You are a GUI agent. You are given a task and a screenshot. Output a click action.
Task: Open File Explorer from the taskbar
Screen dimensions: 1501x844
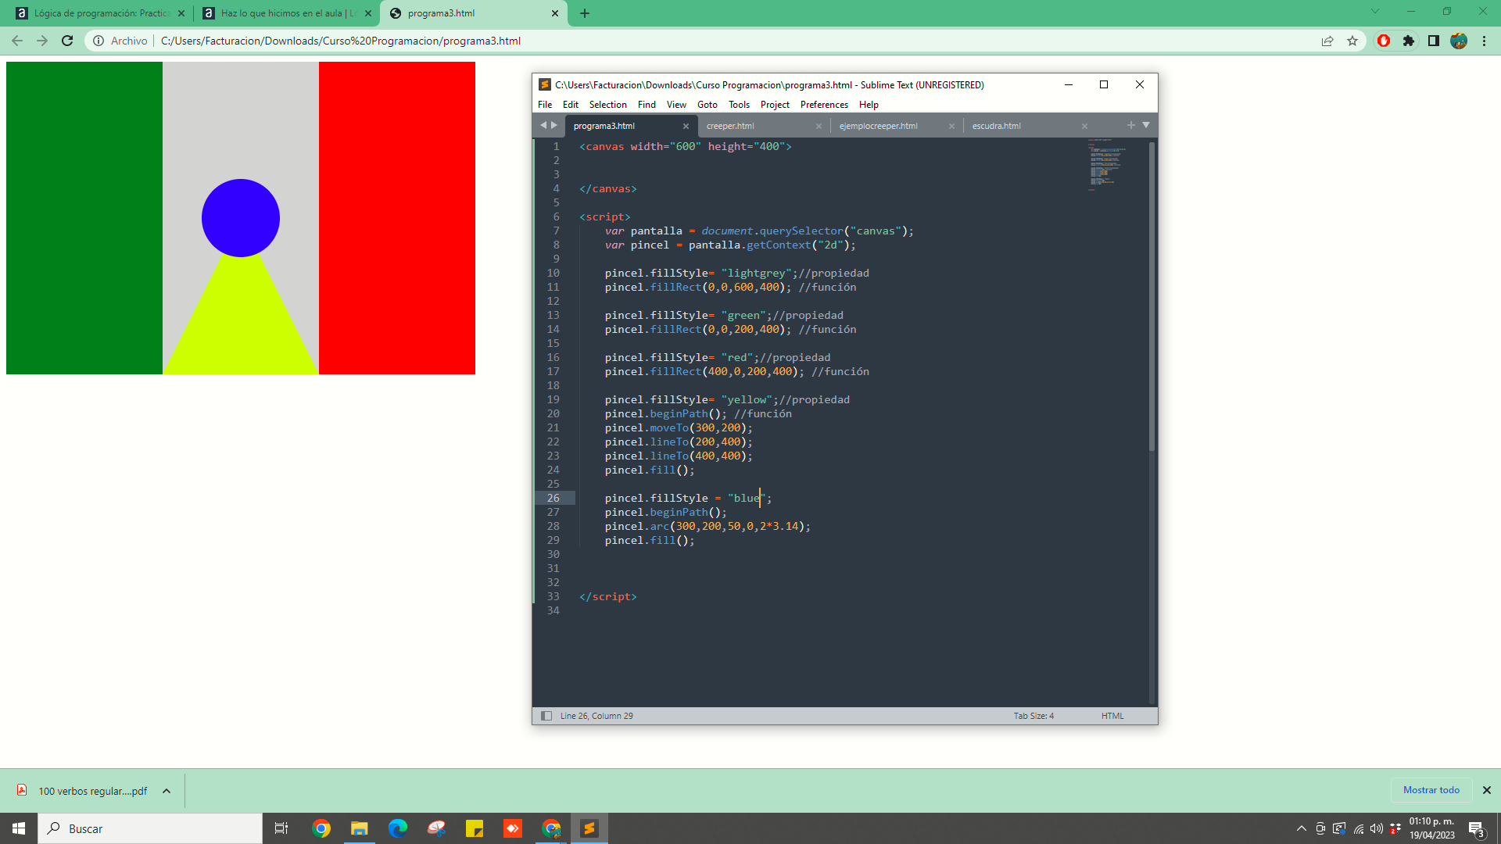(359, 828)
